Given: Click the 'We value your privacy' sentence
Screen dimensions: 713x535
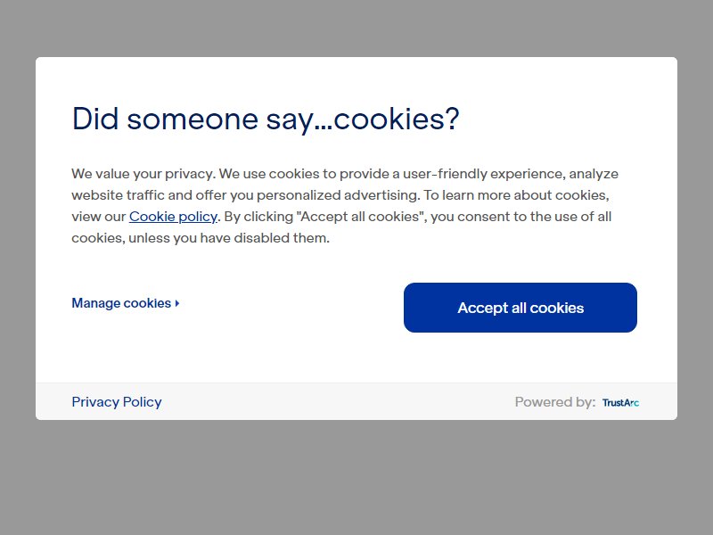Looking at the screenshot, I should point(143,174).
